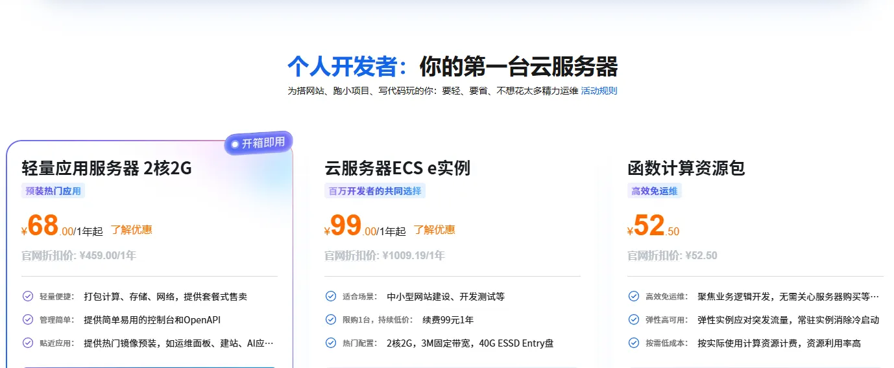Click the checkmark icon beside 适合场景
The image size is (894, 368).
coord(331,296)
